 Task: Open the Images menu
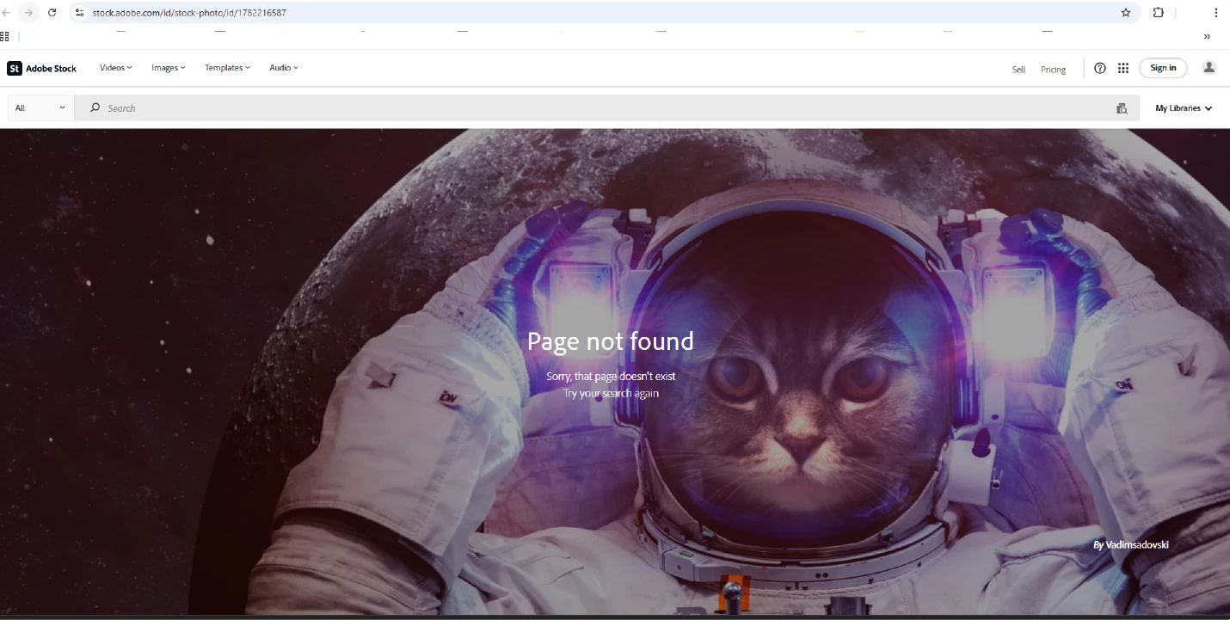coord(168,68)
